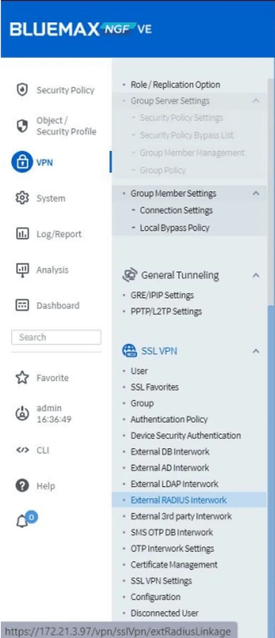
Task: Click the Favorite star icon
Action: coord(22,378)
